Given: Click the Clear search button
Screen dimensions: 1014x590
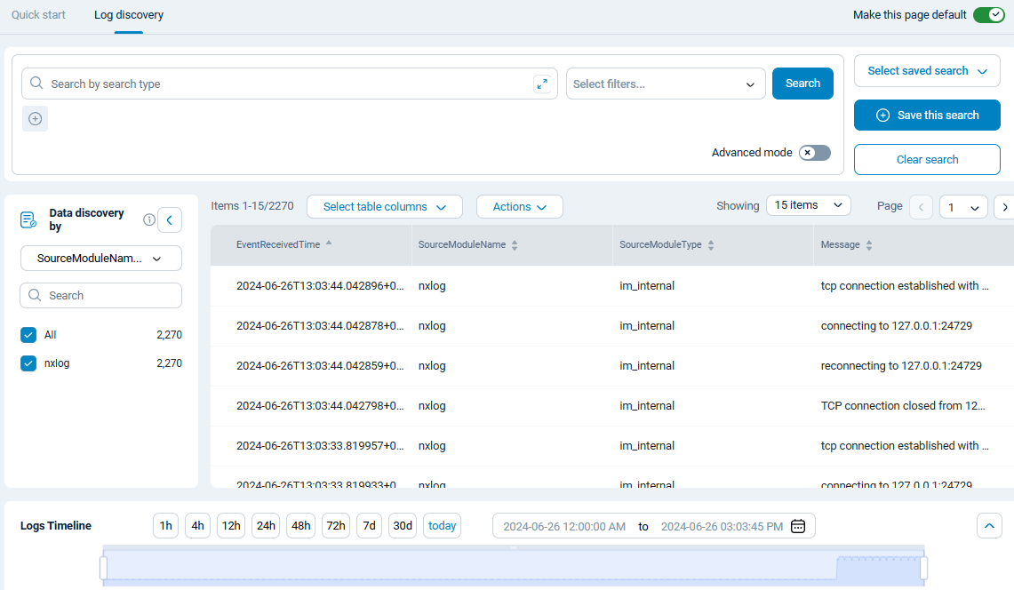Looking at the screenshot, I should point(927,159).
